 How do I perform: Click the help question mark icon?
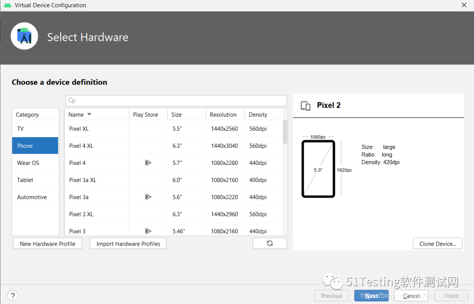tap(13, 296)
